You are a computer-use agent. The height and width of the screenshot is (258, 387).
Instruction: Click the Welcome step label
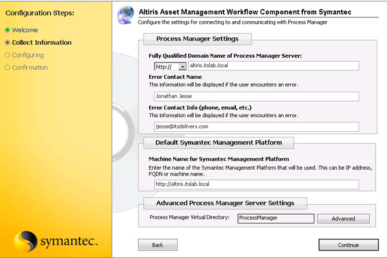25,30
